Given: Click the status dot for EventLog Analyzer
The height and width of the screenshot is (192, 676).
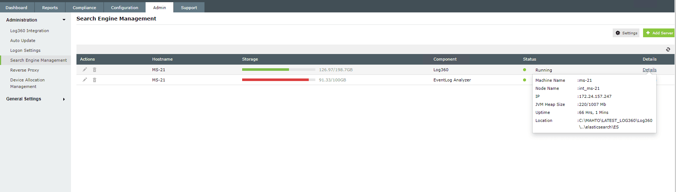Looking at the screenshot, I should click(525, 80).
